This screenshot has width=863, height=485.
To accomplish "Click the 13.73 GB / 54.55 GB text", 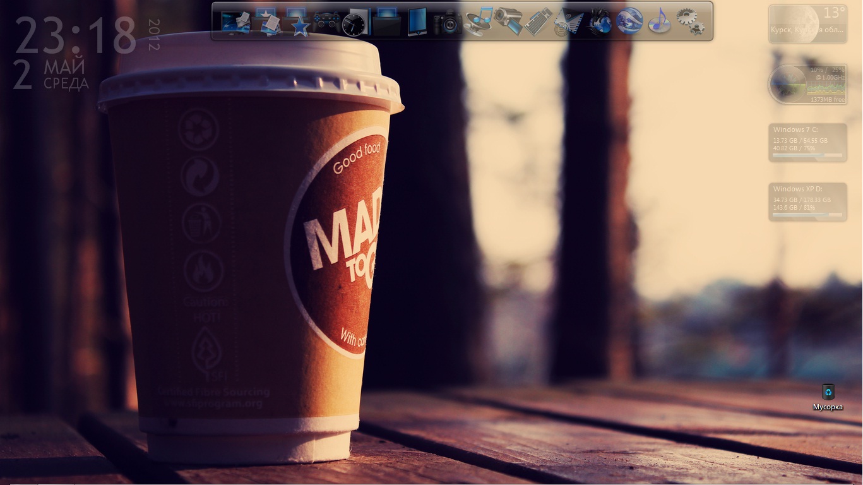I will coord(800,141).
